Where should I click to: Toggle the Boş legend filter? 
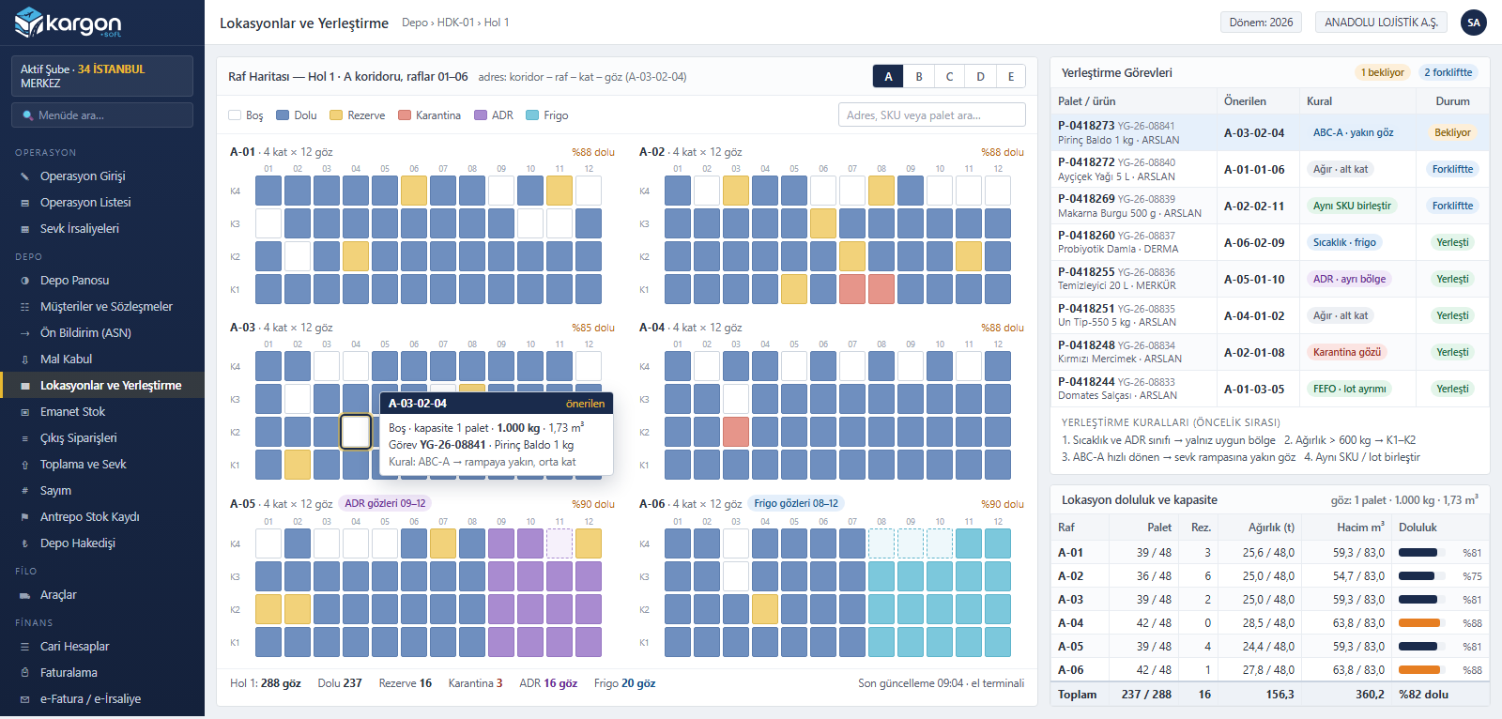[246, 115]
